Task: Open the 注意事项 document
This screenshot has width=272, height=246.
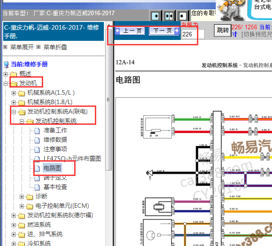Action: click(x=55, y=149)
